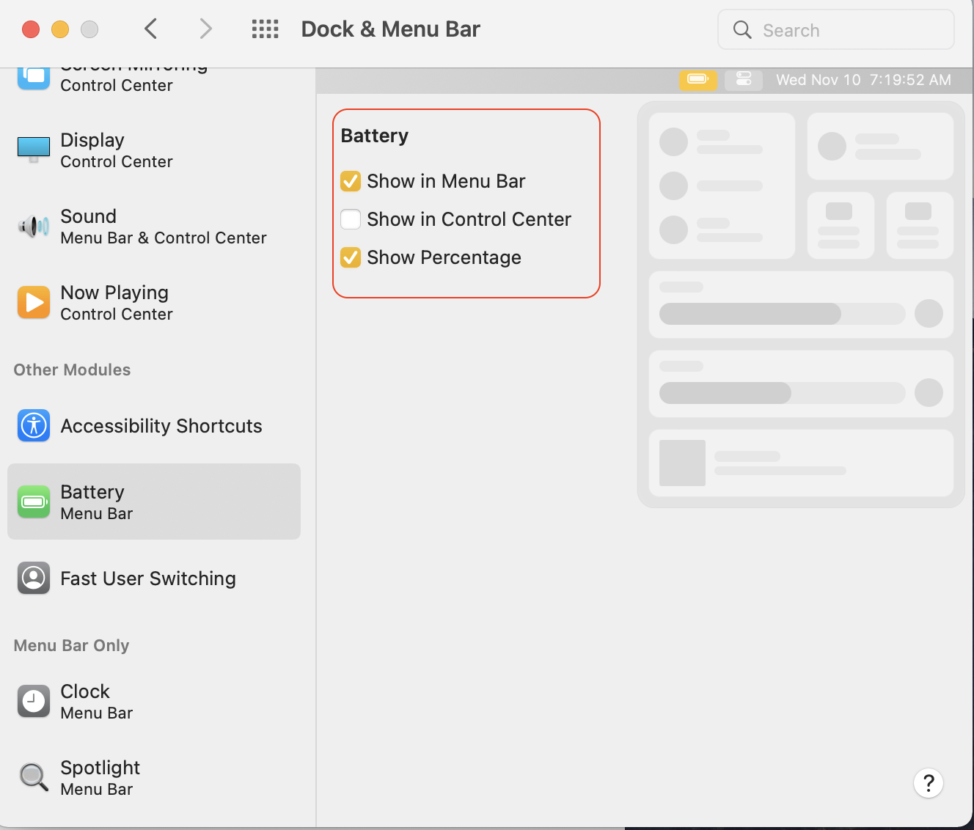
Task: Uncheck Show in Menu Bar
Action: pyautogui.click(x=351, y=181)
